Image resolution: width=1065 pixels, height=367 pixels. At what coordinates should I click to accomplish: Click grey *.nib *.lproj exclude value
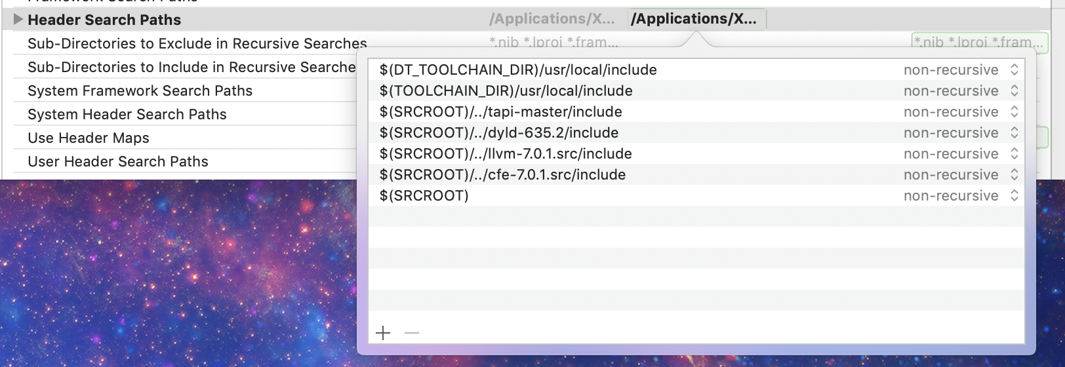[x=553, y=43]
